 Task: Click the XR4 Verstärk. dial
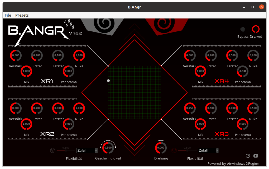pos(190,55)
